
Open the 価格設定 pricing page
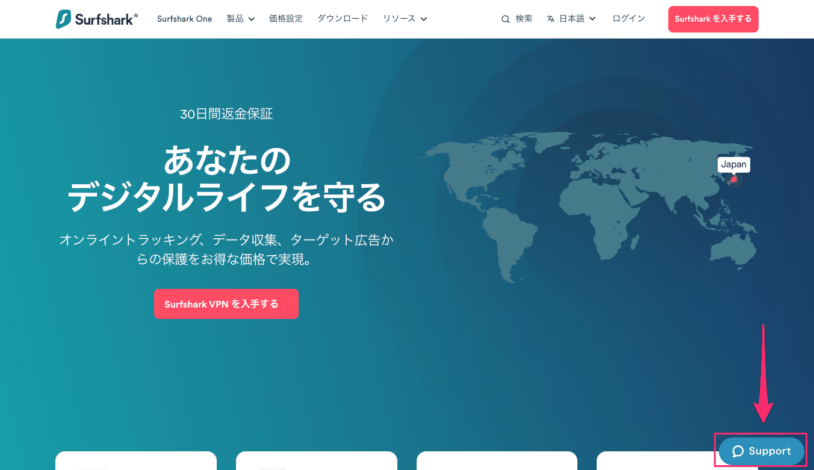point(286,19)
